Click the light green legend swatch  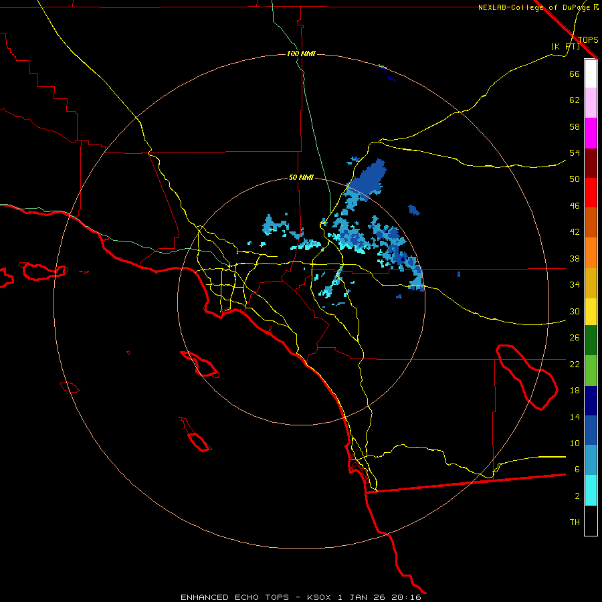pos(591,371)
